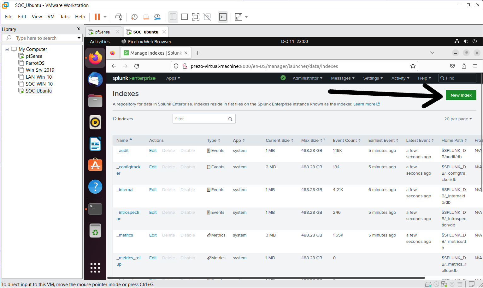Screen dimensions: 483x288
Task: Open Firefox from the Ubuntu dock
Action: [95, 58]
